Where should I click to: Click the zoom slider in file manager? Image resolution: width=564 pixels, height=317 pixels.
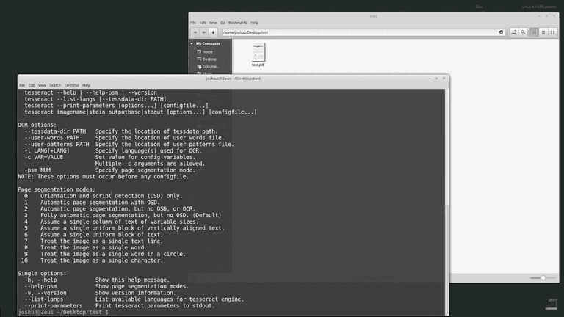point(543,278)
